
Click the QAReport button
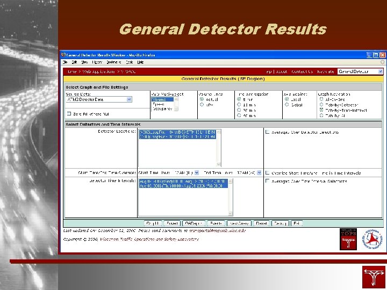click(x=193, y=223)
